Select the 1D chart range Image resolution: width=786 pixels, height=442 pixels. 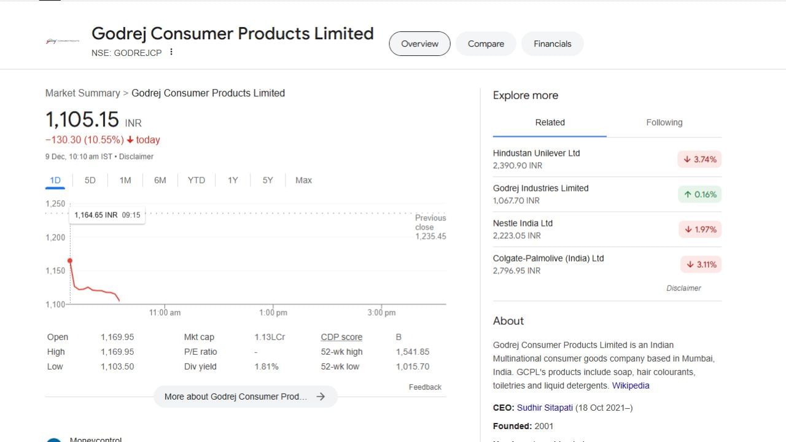[55, 180]
